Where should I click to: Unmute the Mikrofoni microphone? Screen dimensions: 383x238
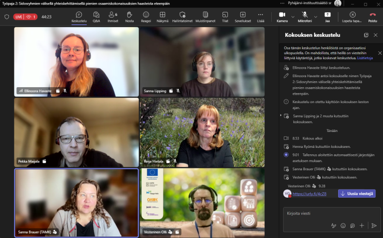click(x=305, y=17)
